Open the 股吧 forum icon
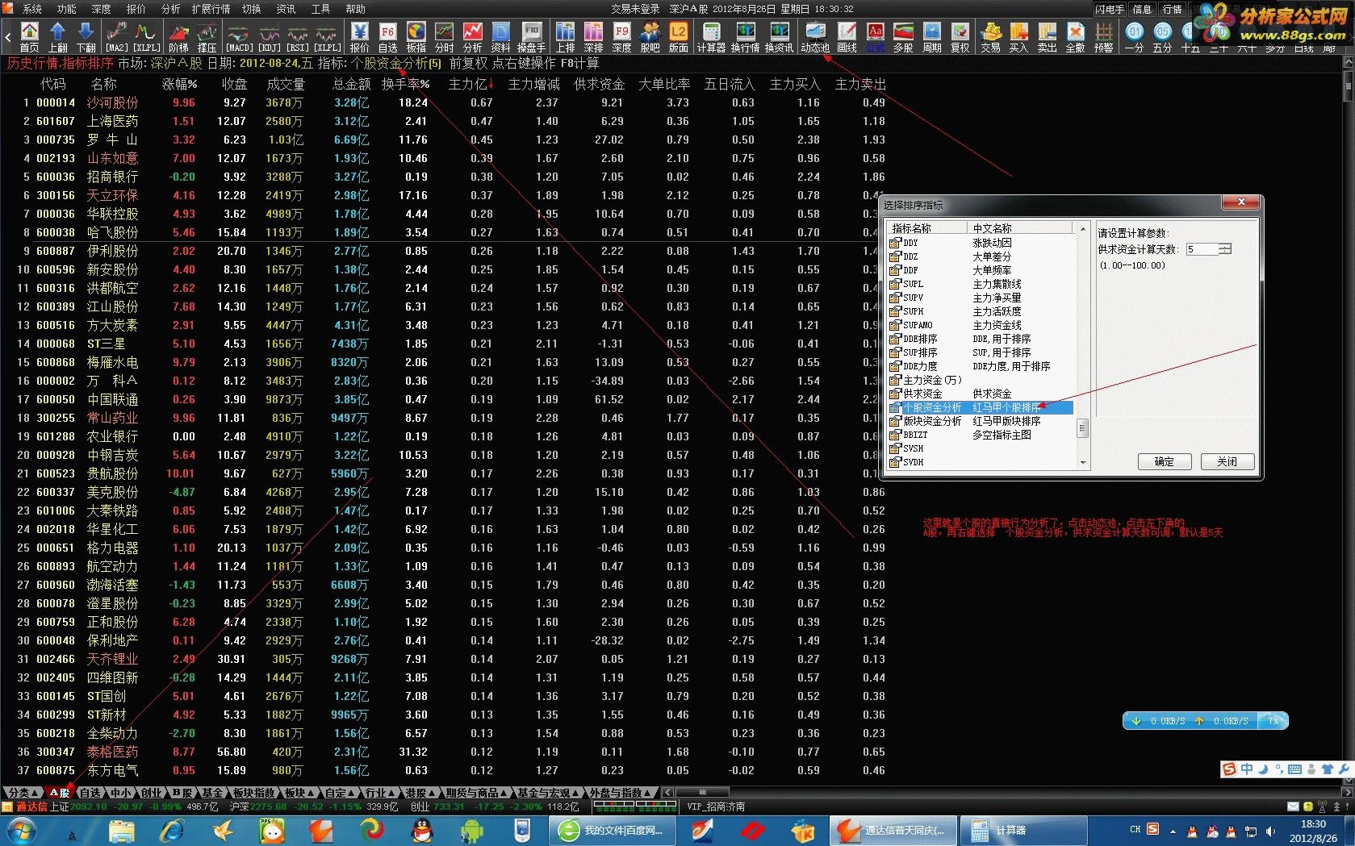 650,37
